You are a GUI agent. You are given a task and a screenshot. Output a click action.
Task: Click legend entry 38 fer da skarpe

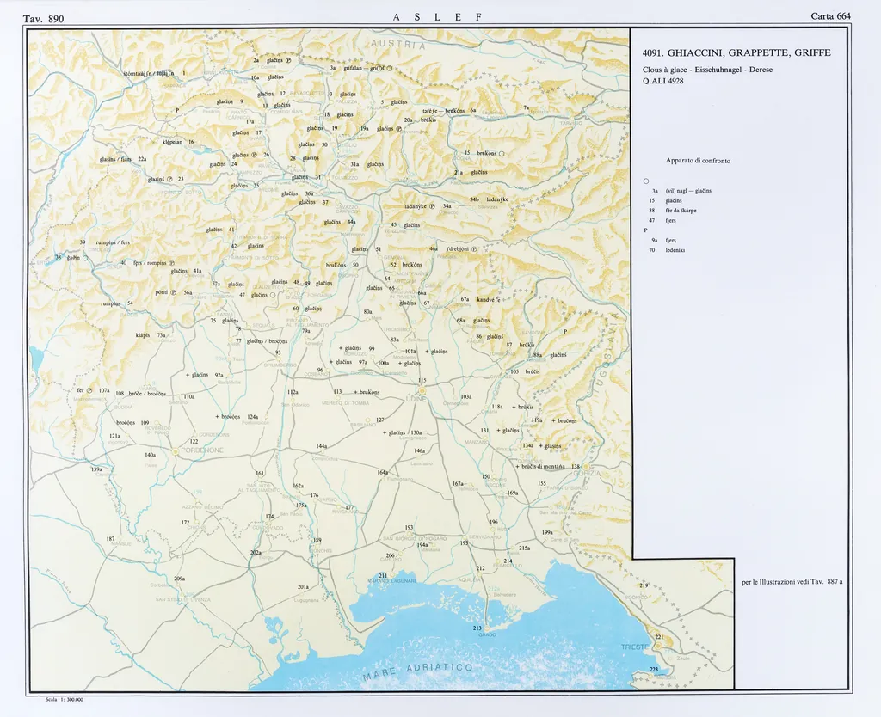click(x=674, y=210)
